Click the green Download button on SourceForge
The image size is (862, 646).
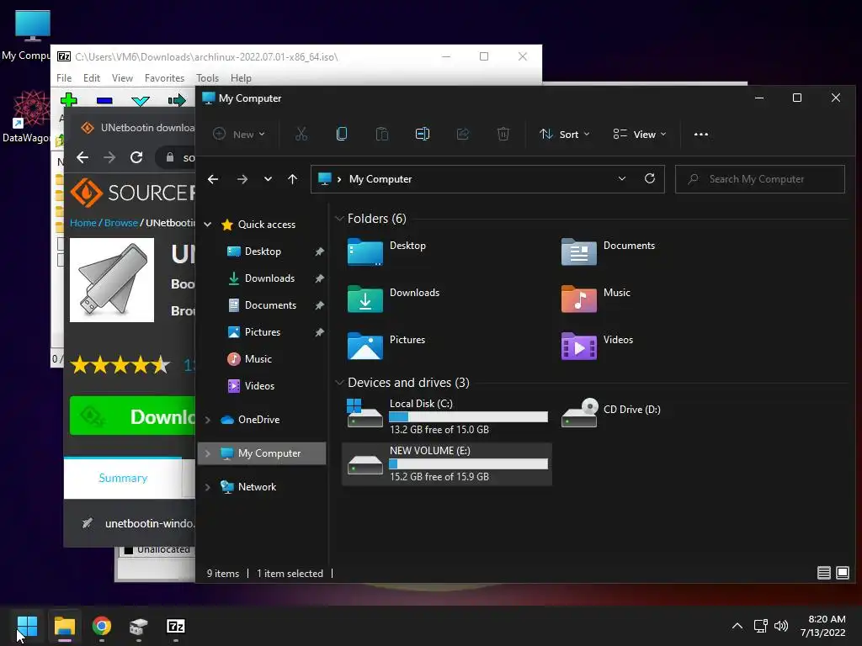[132, 416]
